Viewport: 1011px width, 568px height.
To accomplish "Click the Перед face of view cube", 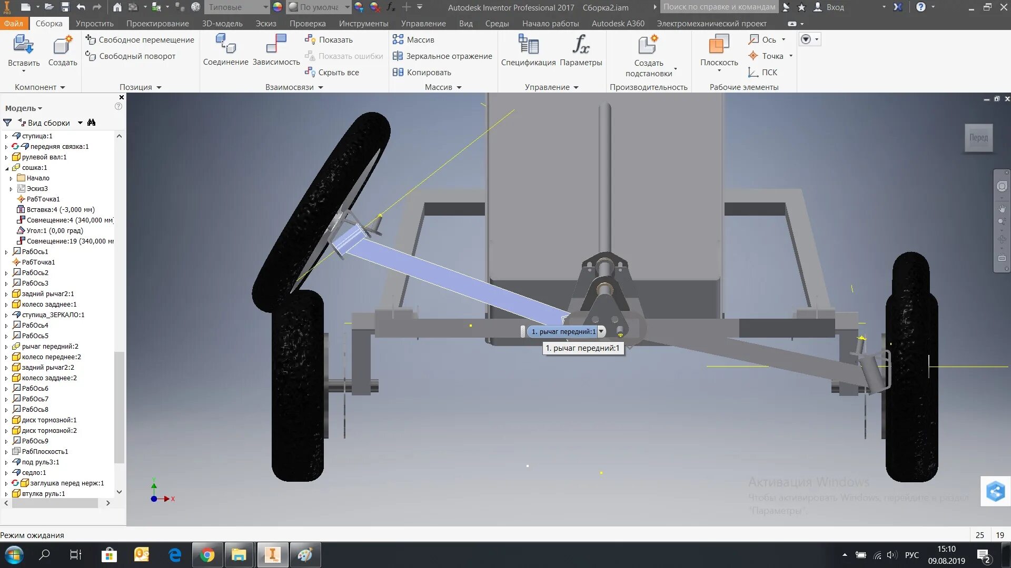I will [x=978, y=138].
